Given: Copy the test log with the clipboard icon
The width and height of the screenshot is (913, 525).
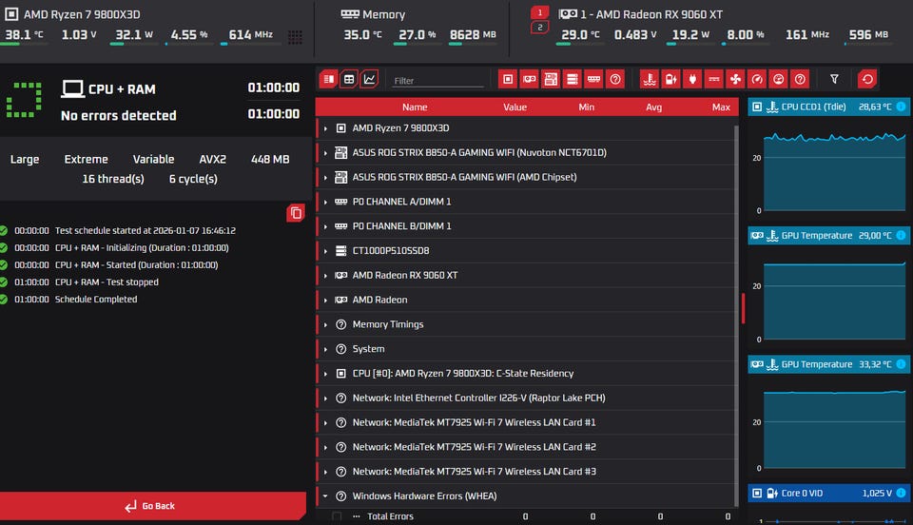Looking at the screenshot, I should 296,213.
